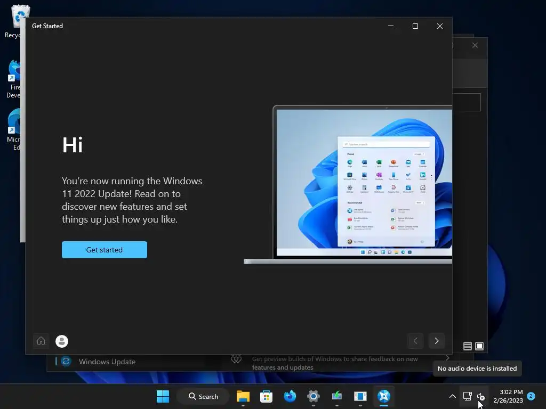Switch to list view in the background window
Image resolution: width=546 pixels, height=409 pixels.
click(467, 346)
